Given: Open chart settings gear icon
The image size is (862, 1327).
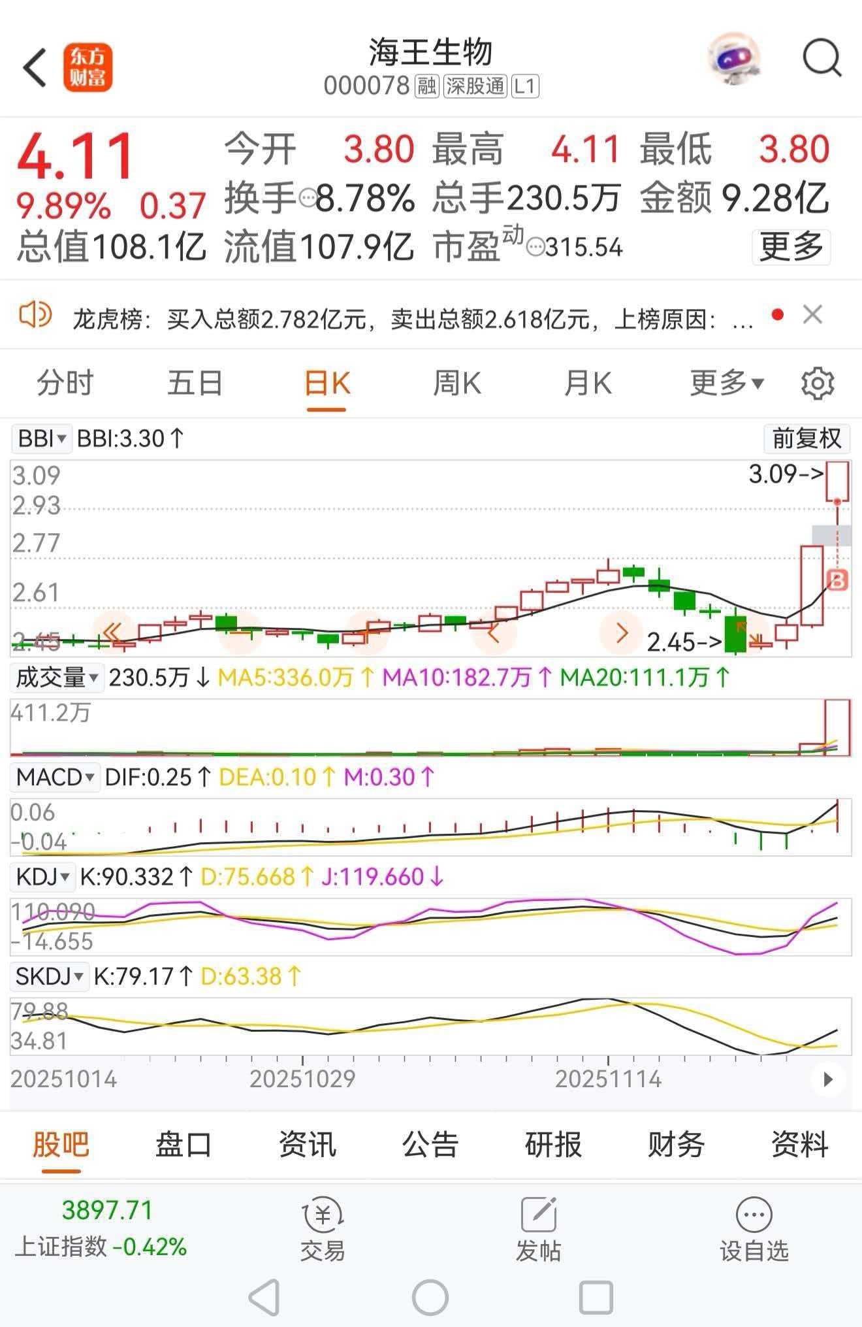Looking at the screenshot, I should [817, 383].
